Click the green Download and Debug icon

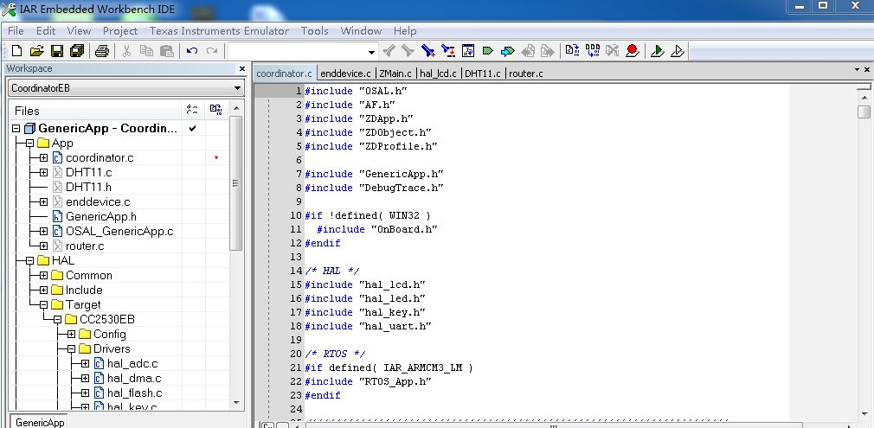[657, 51]
